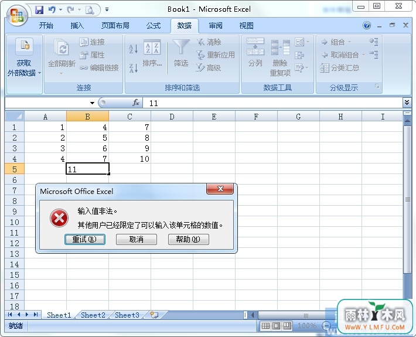Redo the last action
The width and height of the screenshot is (416, 337).
coord(70,10)
